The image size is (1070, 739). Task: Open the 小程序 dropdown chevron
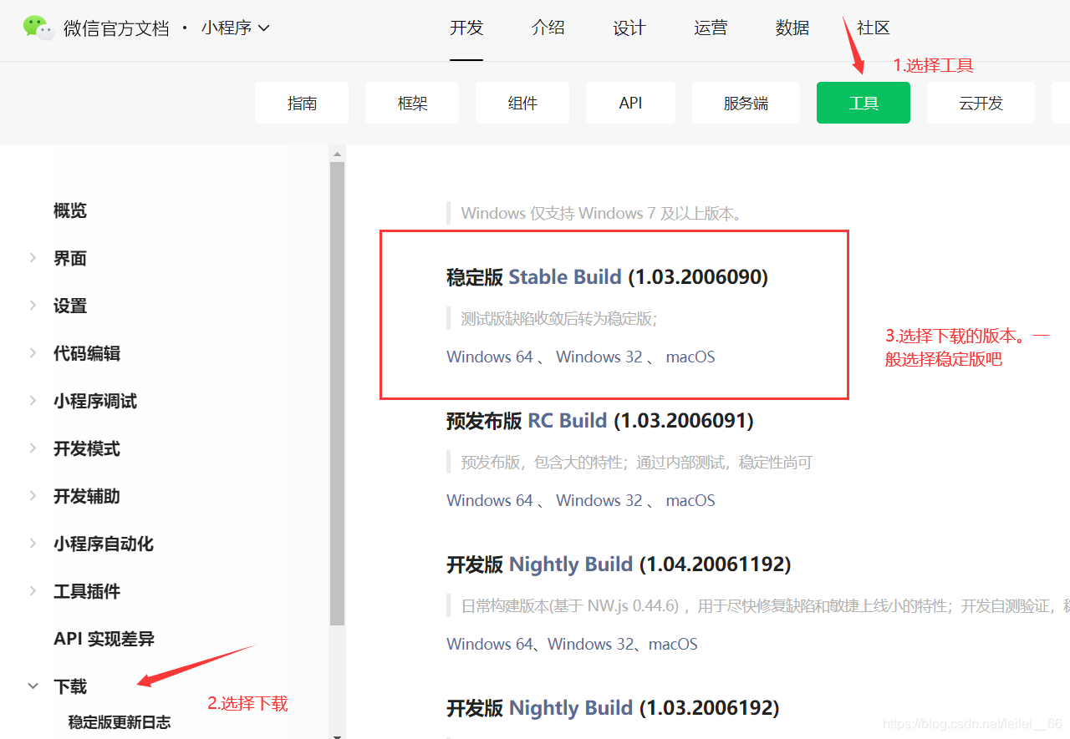(264, 28)
